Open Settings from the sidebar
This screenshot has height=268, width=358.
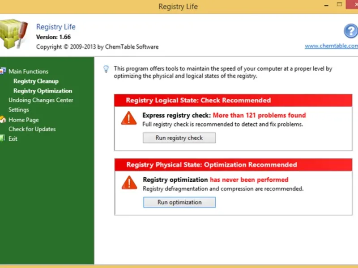tap(19, 109)
